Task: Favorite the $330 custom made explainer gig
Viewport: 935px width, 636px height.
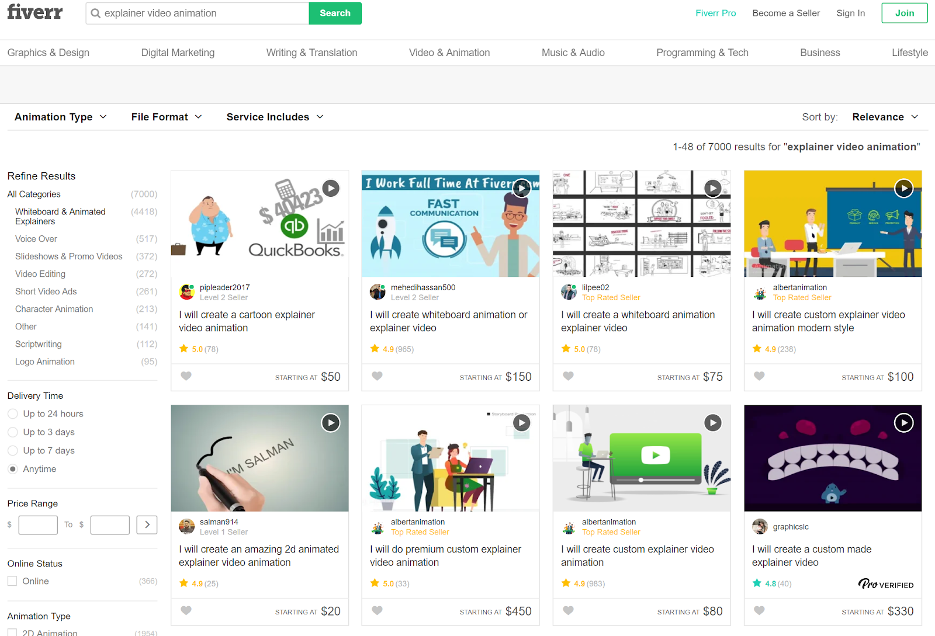Action: [x=759, y=611]
